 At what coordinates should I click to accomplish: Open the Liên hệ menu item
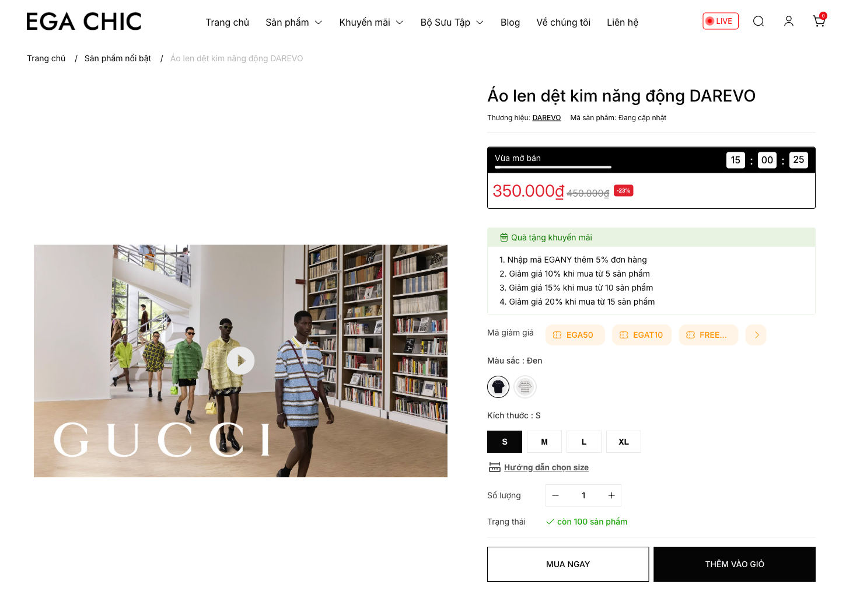(623, 22)
